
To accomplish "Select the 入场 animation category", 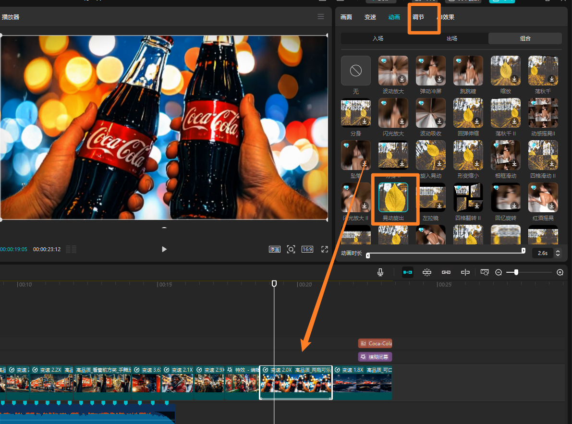I will pos(378,38).
